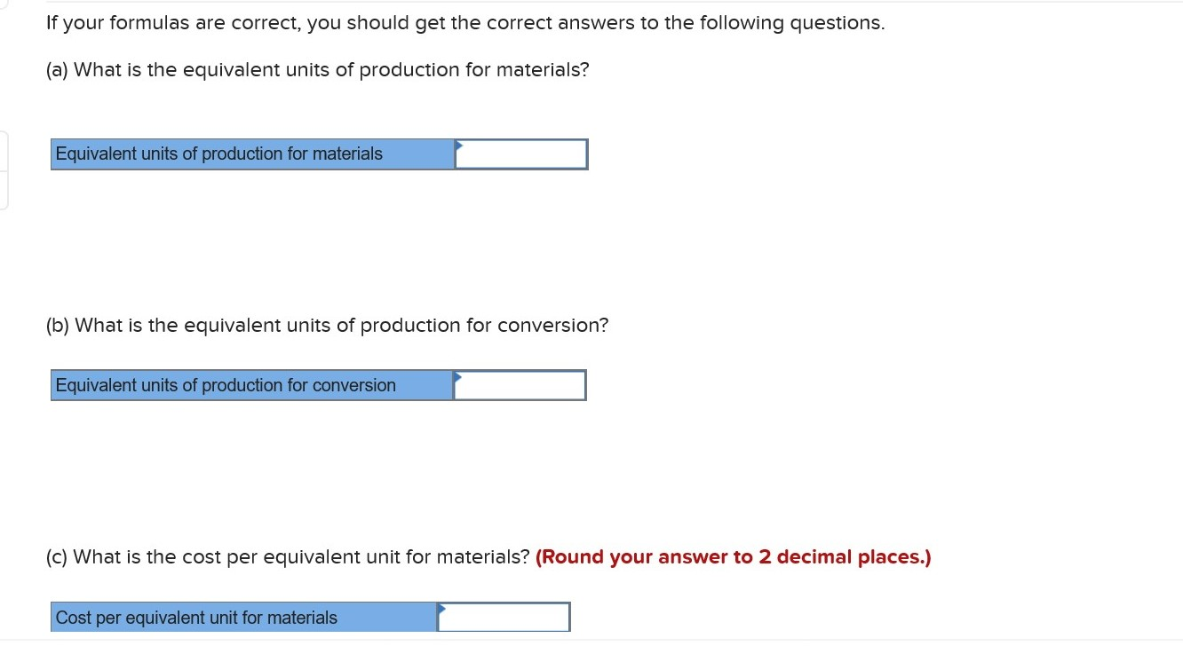
Task: Select the 'Equivalent units of production for materials' label
Action: [218, 154]
